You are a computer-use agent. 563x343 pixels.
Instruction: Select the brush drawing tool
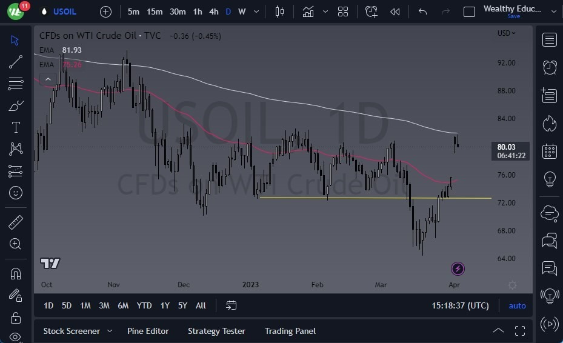click(x=15, y=106)
